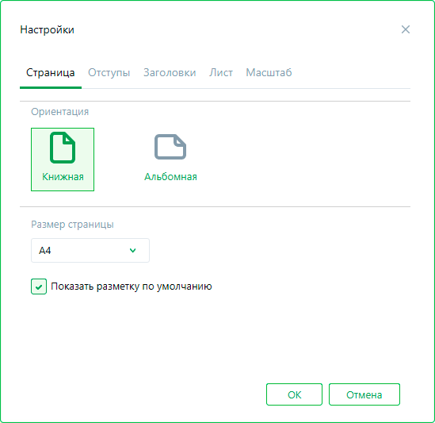Select the Книжная portrait orientation icon
Viewport: 435px width, 423px height.
pyautogui.click(x=63, y=148)
